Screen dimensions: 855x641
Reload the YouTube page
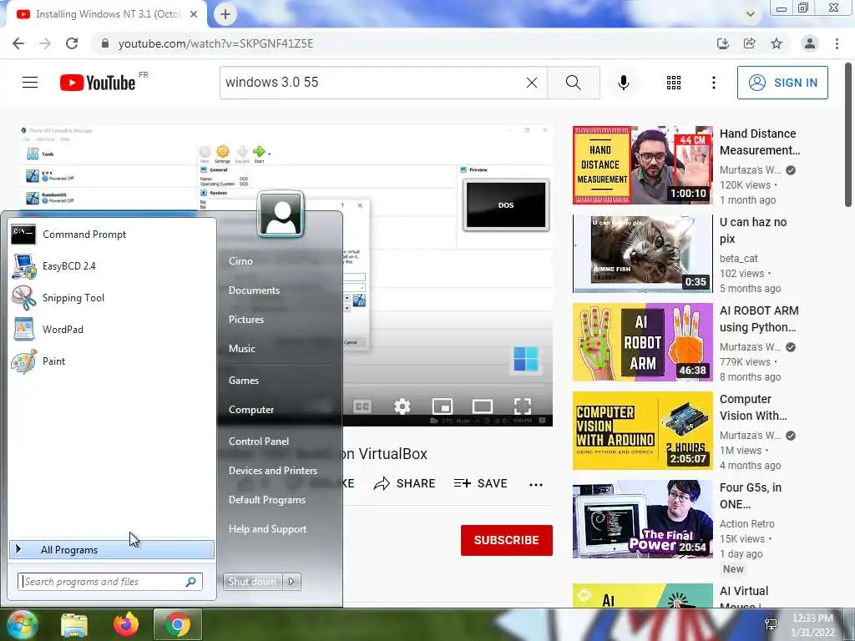(72, 43)
